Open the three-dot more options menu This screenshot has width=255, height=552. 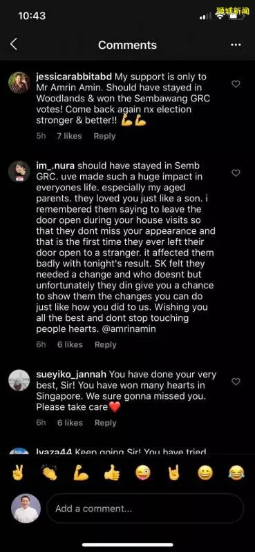pyautogui.click(x=236, y=45)
